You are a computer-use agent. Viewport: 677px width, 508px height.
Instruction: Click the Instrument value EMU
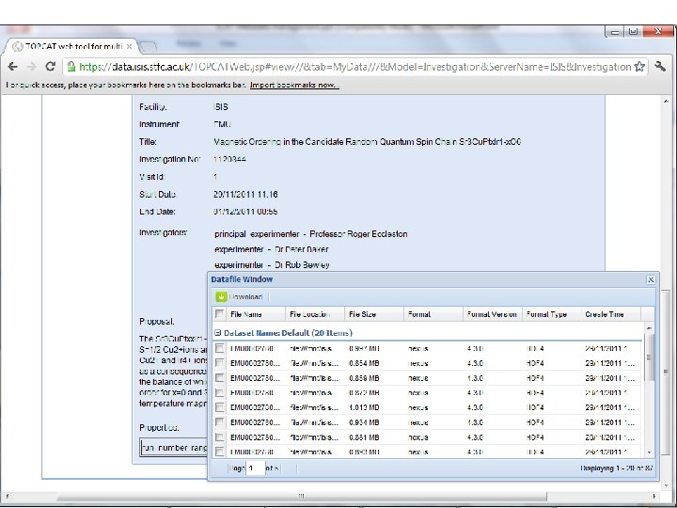(x=222, y=124)
